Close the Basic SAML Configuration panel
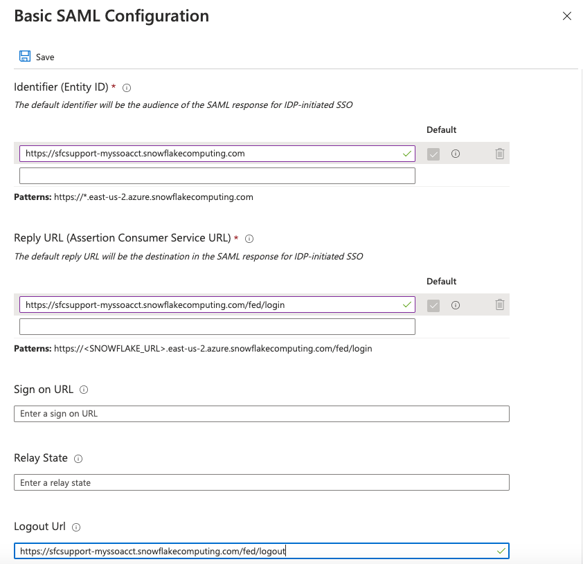583x564 pixels. point(568,16)
